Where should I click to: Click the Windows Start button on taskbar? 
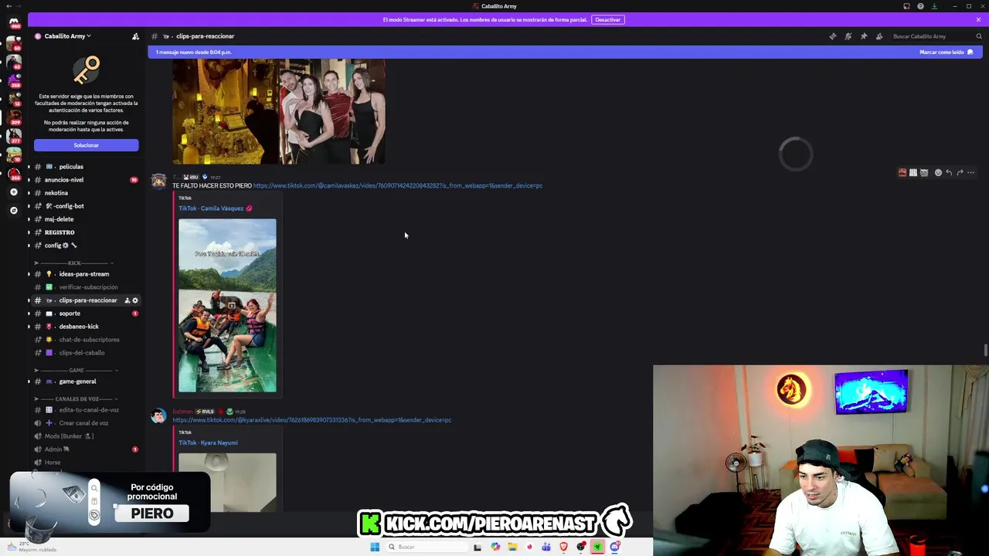375,547
